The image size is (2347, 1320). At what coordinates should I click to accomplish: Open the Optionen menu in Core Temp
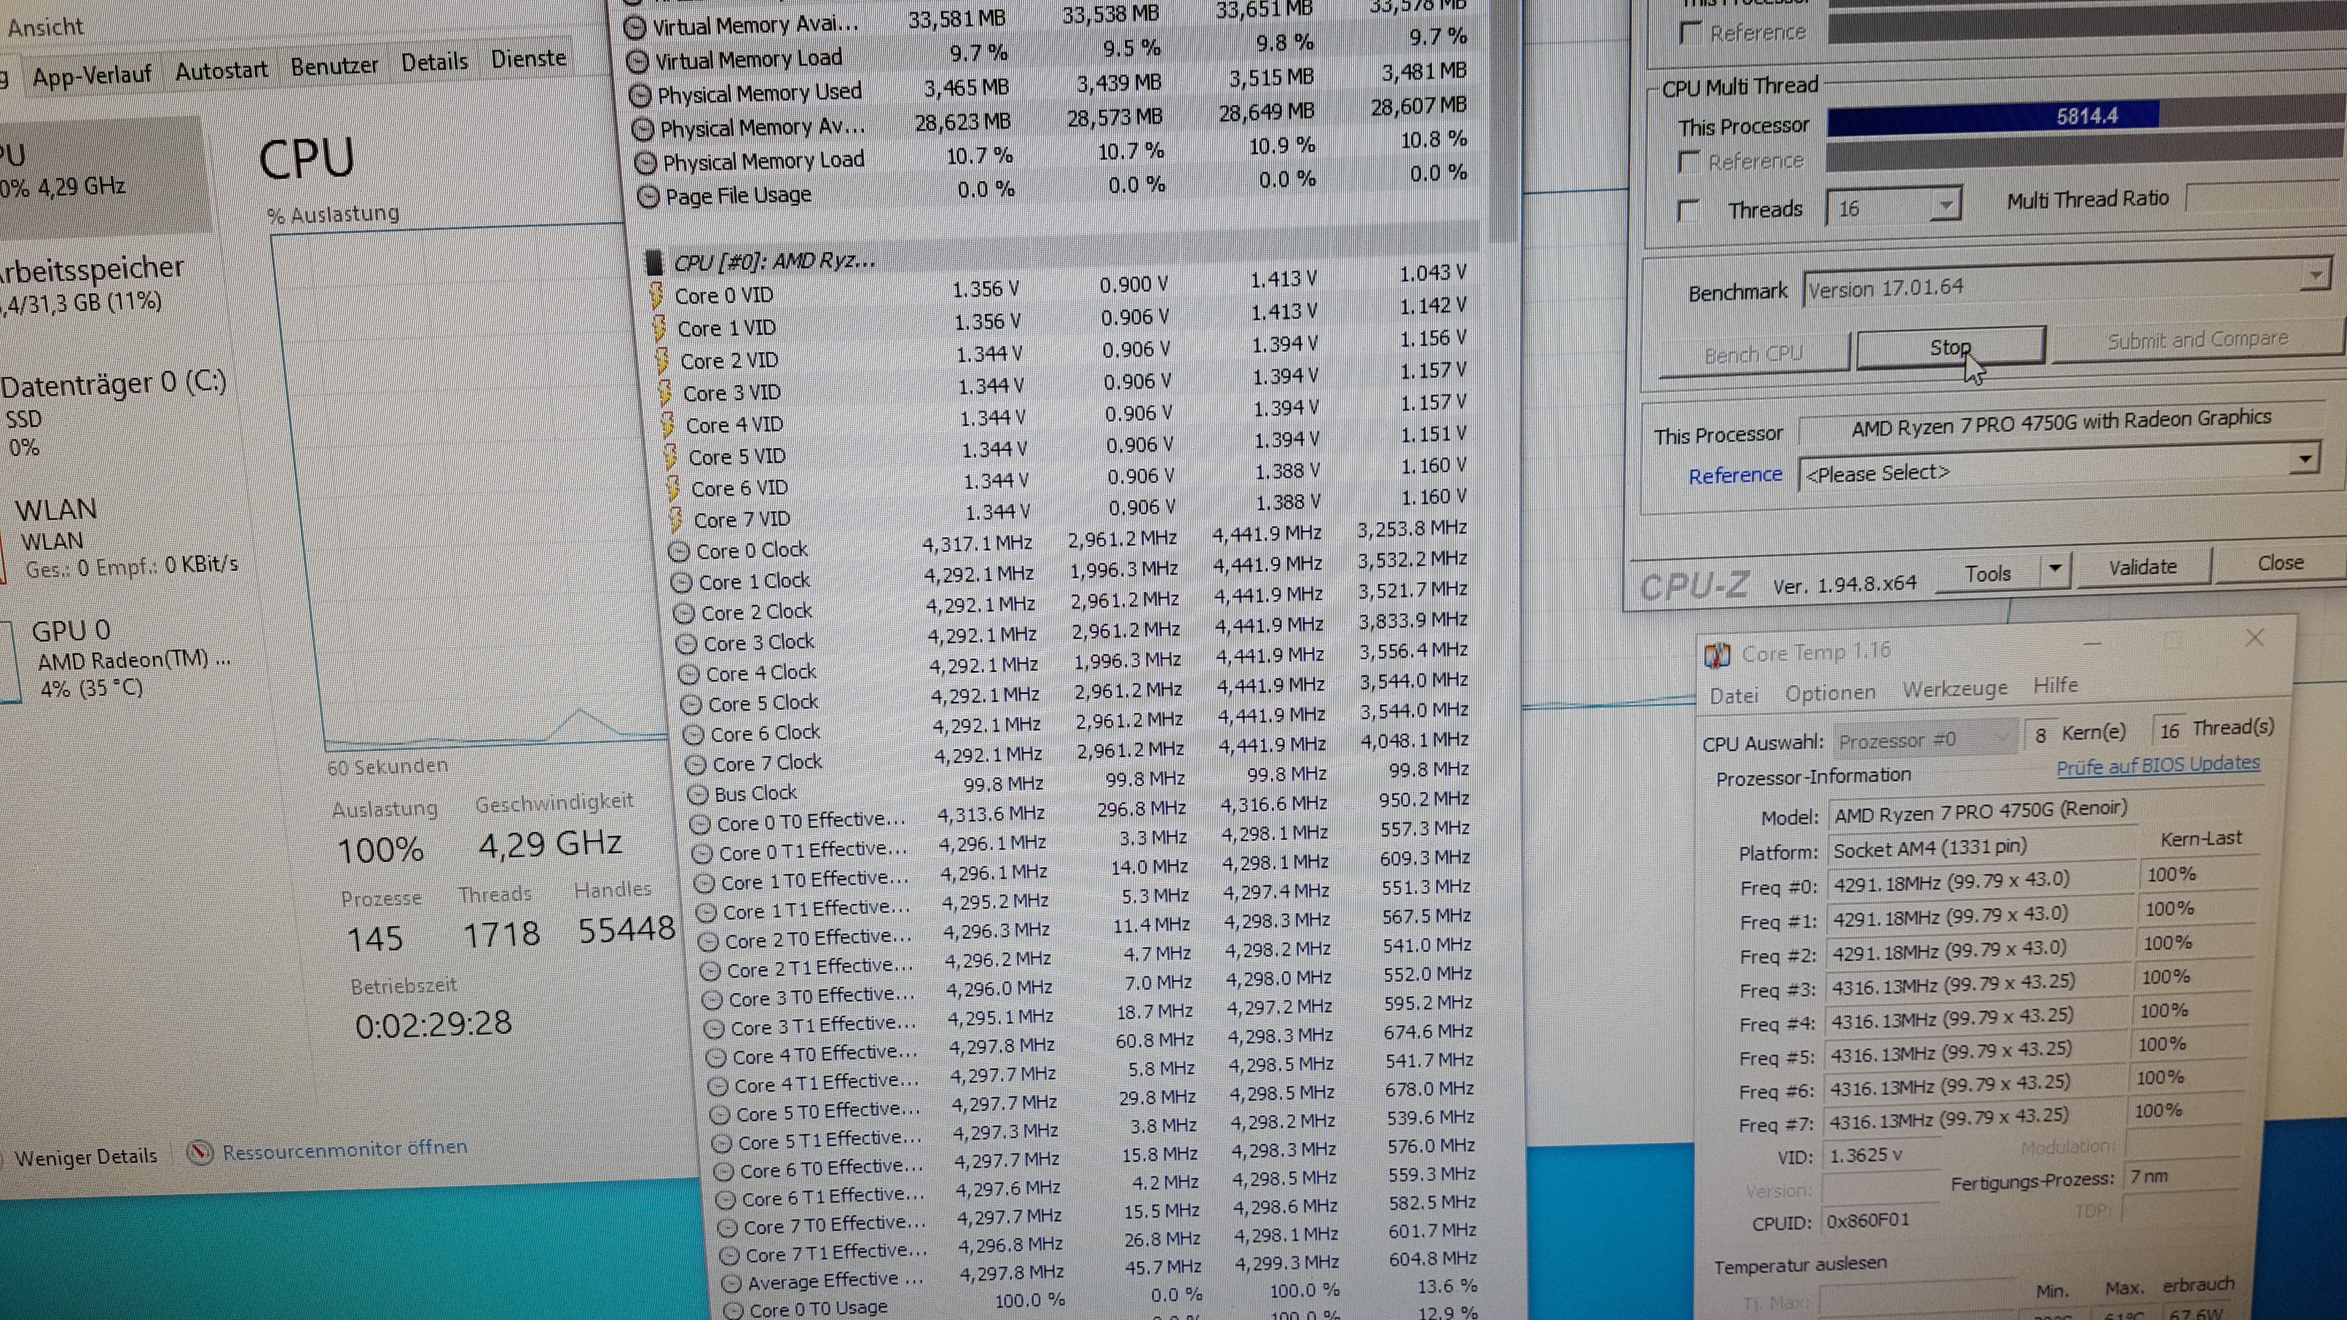tap(1829, 693)
